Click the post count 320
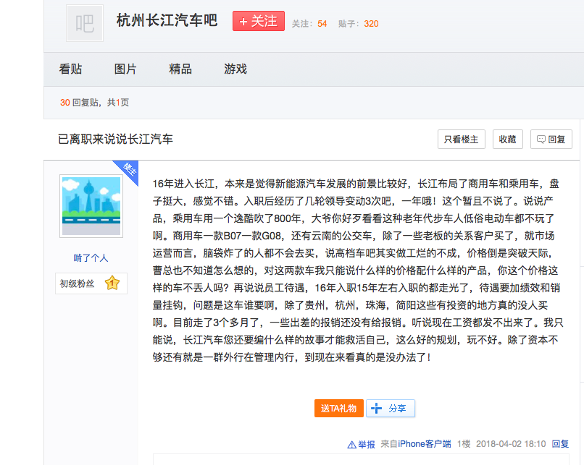Screen dimensions: 584x465 tap(371, 24)
